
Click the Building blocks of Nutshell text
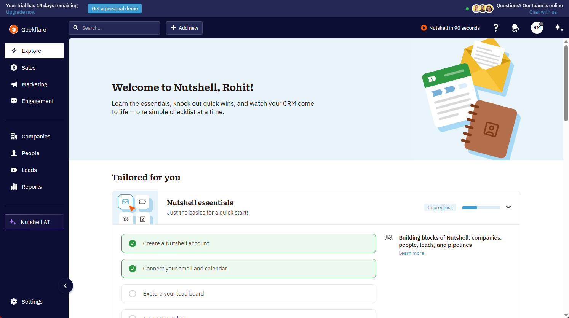point(450,241)
